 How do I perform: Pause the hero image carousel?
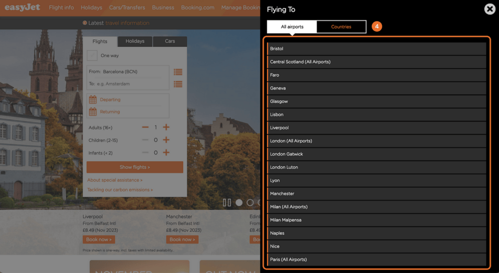point(227,202)
